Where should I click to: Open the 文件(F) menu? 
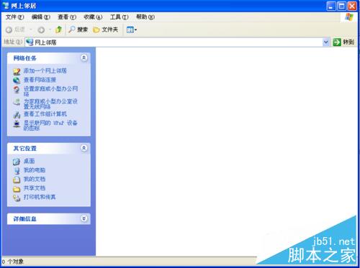[14, 17]
